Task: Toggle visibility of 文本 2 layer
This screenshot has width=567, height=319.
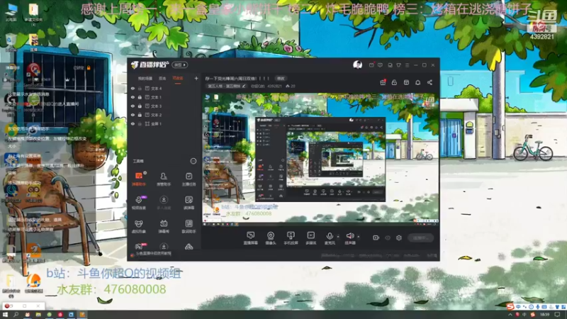Action: pyautogui.click(x=133, y=115)
